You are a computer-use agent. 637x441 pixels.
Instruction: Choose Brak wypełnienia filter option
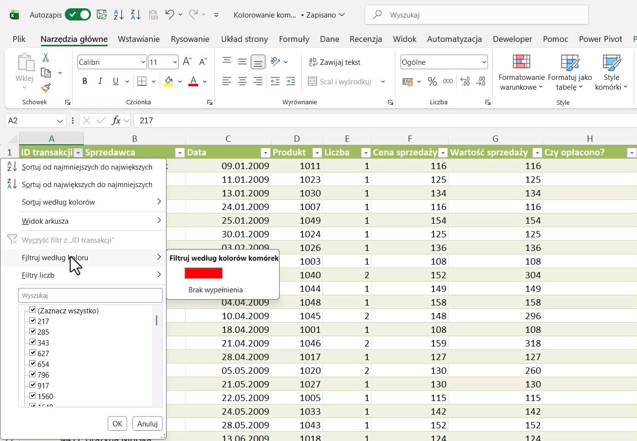point(215,290)
